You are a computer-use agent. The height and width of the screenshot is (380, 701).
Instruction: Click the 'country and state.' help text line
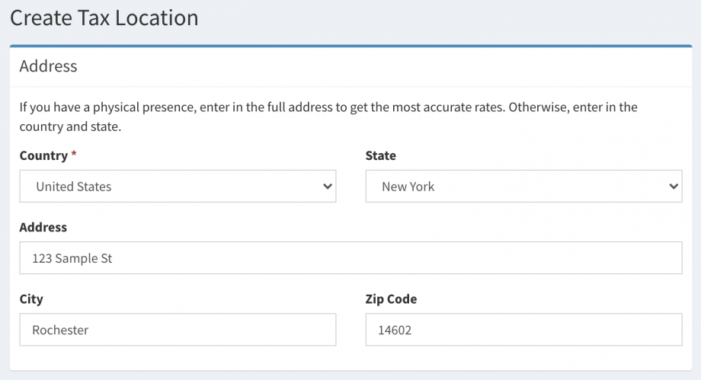point(70,126)
